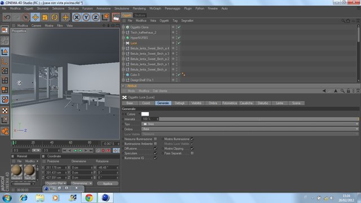Select the Scale tool icon

tap(45, 17)
